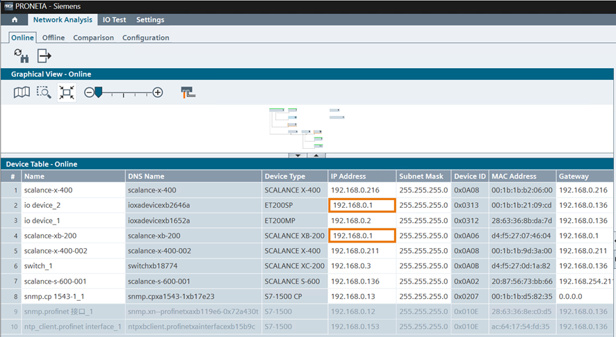The image size is (616, 337).
Task: Collapse graphical view using down arrow
Action: coord(298,156)
